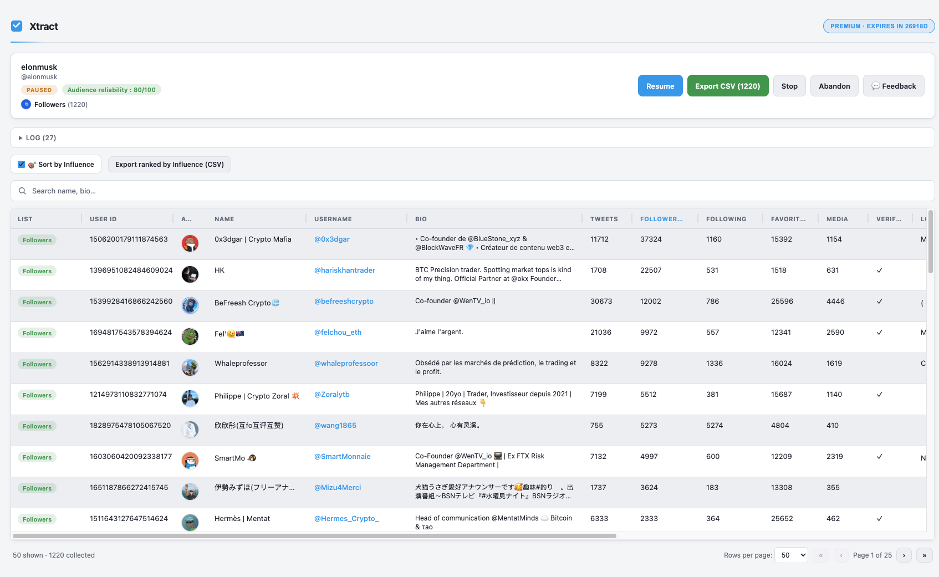This screenshot has width=939, height=577.
Task: Click the first-page double-chevron icon
Action: 821,555
